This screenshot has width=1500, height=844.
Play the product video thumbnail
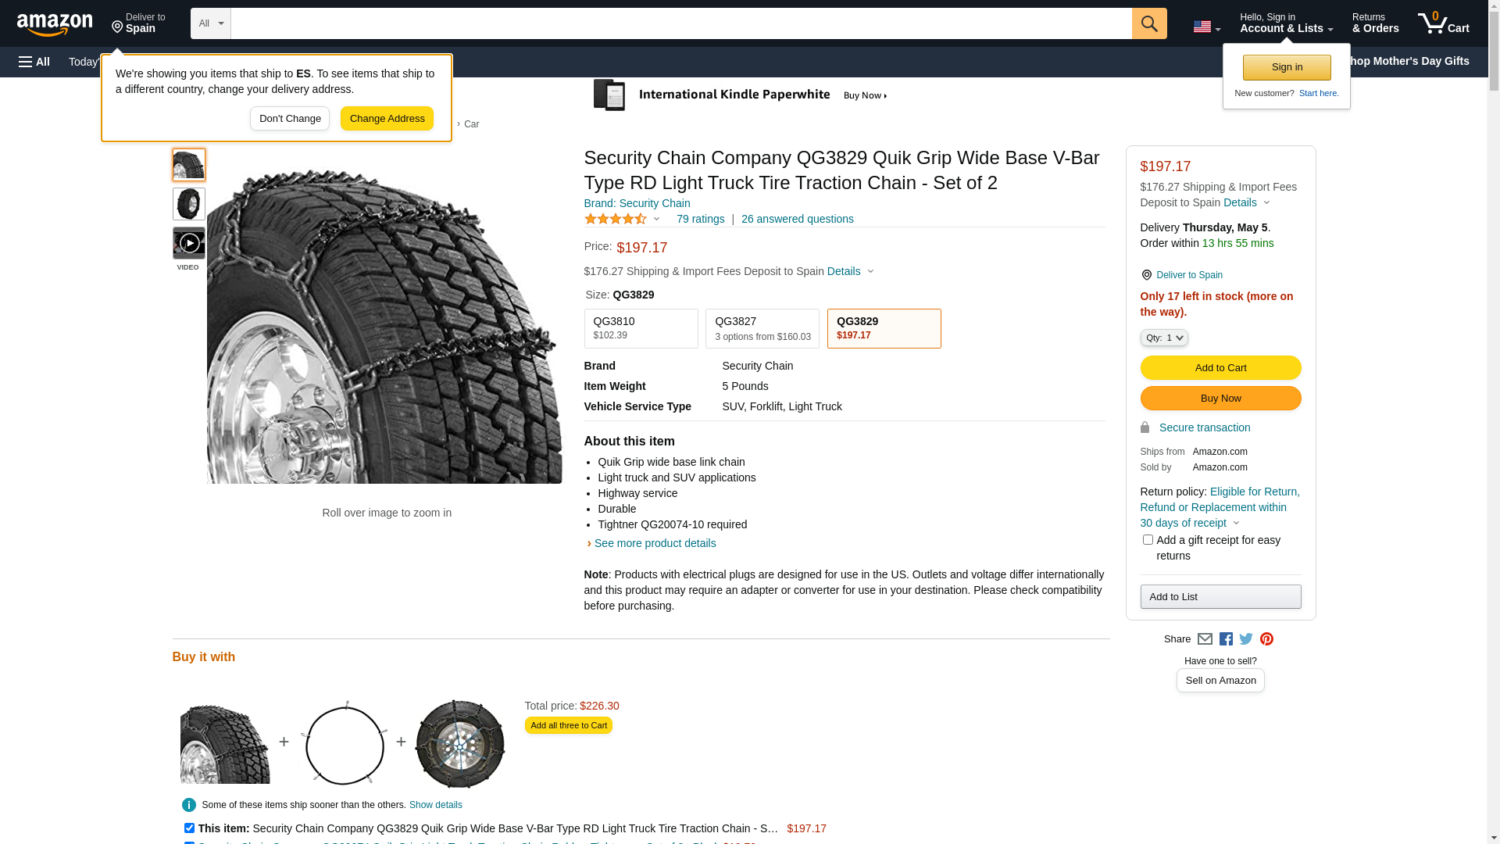[189, 243]
